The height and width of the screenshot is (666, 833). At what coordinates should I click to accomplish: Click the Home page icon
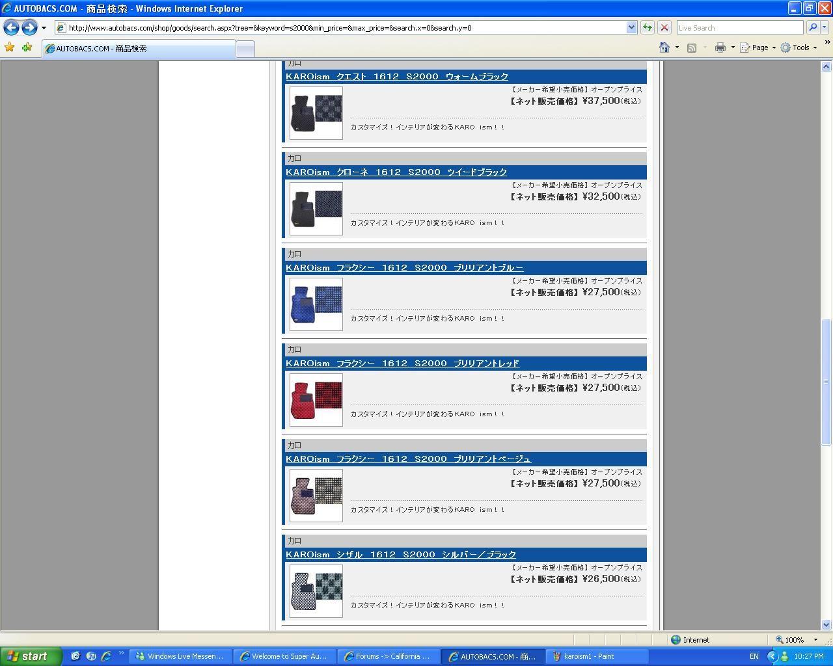coord(664,47)
